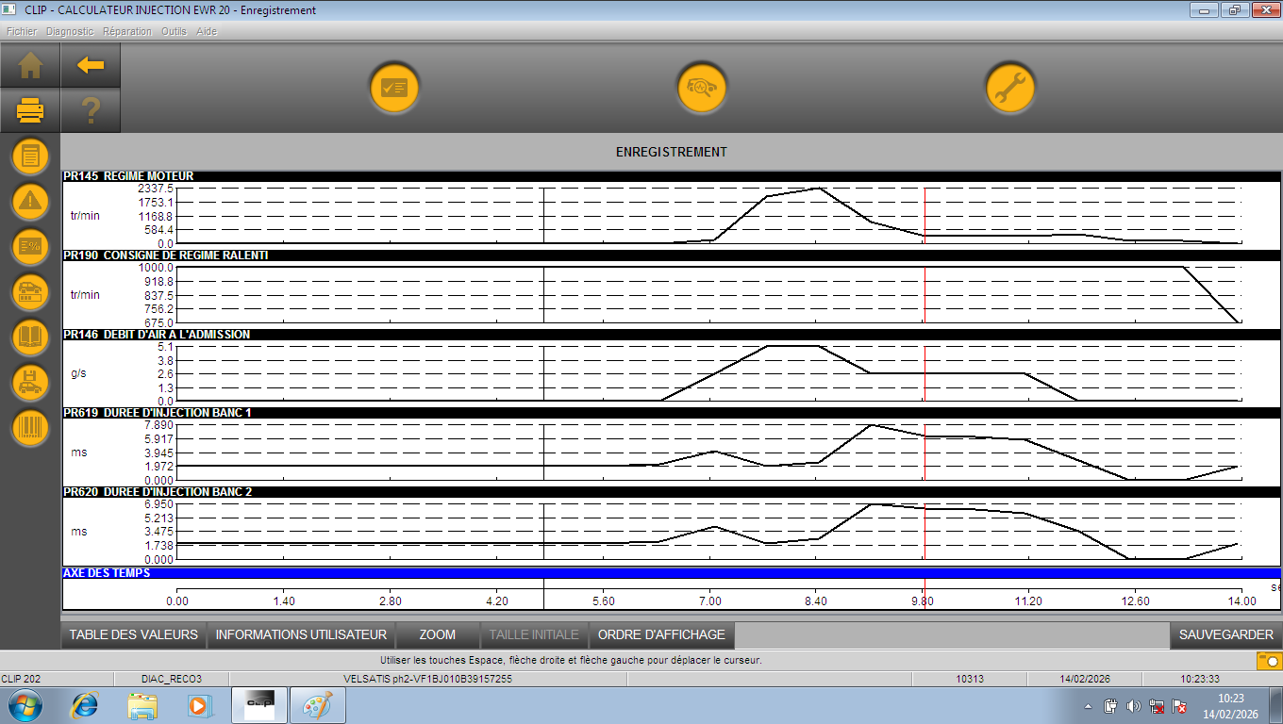1283x724 pixels.
Task: Open the percent list icon in sidebar
Action: tap(30, 246)
